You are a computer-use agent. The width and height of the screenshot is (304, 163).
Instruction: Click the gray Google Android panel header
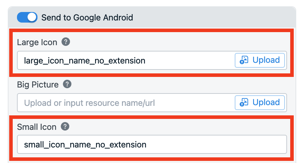(152, 17)
